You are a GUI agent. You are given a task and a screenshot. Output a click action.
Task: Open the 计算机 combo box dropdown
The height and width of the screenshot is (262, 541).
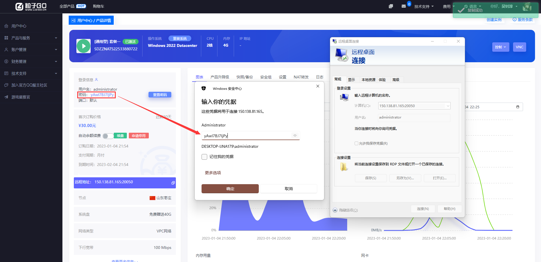[448, 106]
